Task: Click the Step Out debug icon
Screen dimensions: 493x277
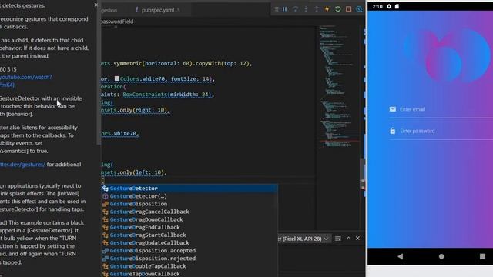Action: [317, 9]
